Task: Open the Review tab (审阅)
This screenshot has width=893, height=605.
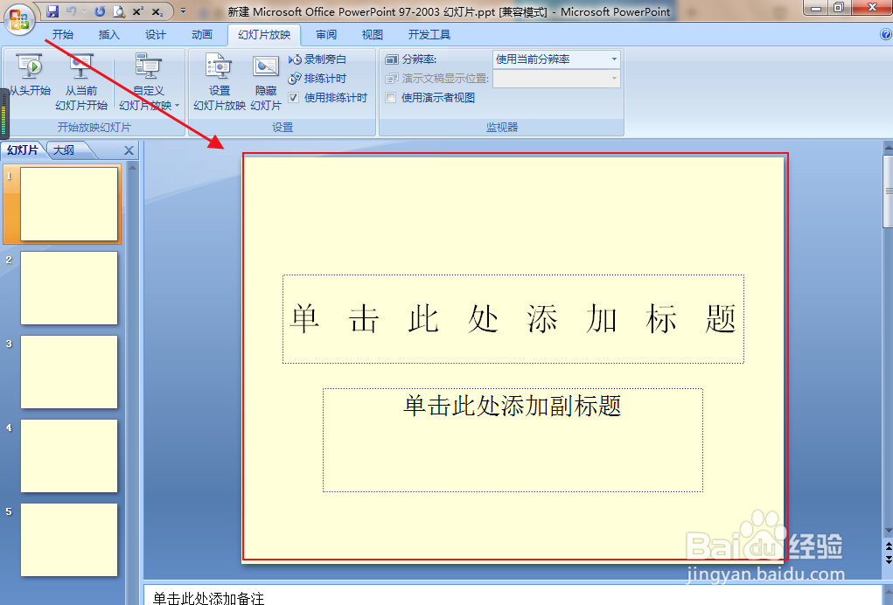Action: (x=326, y=35)
